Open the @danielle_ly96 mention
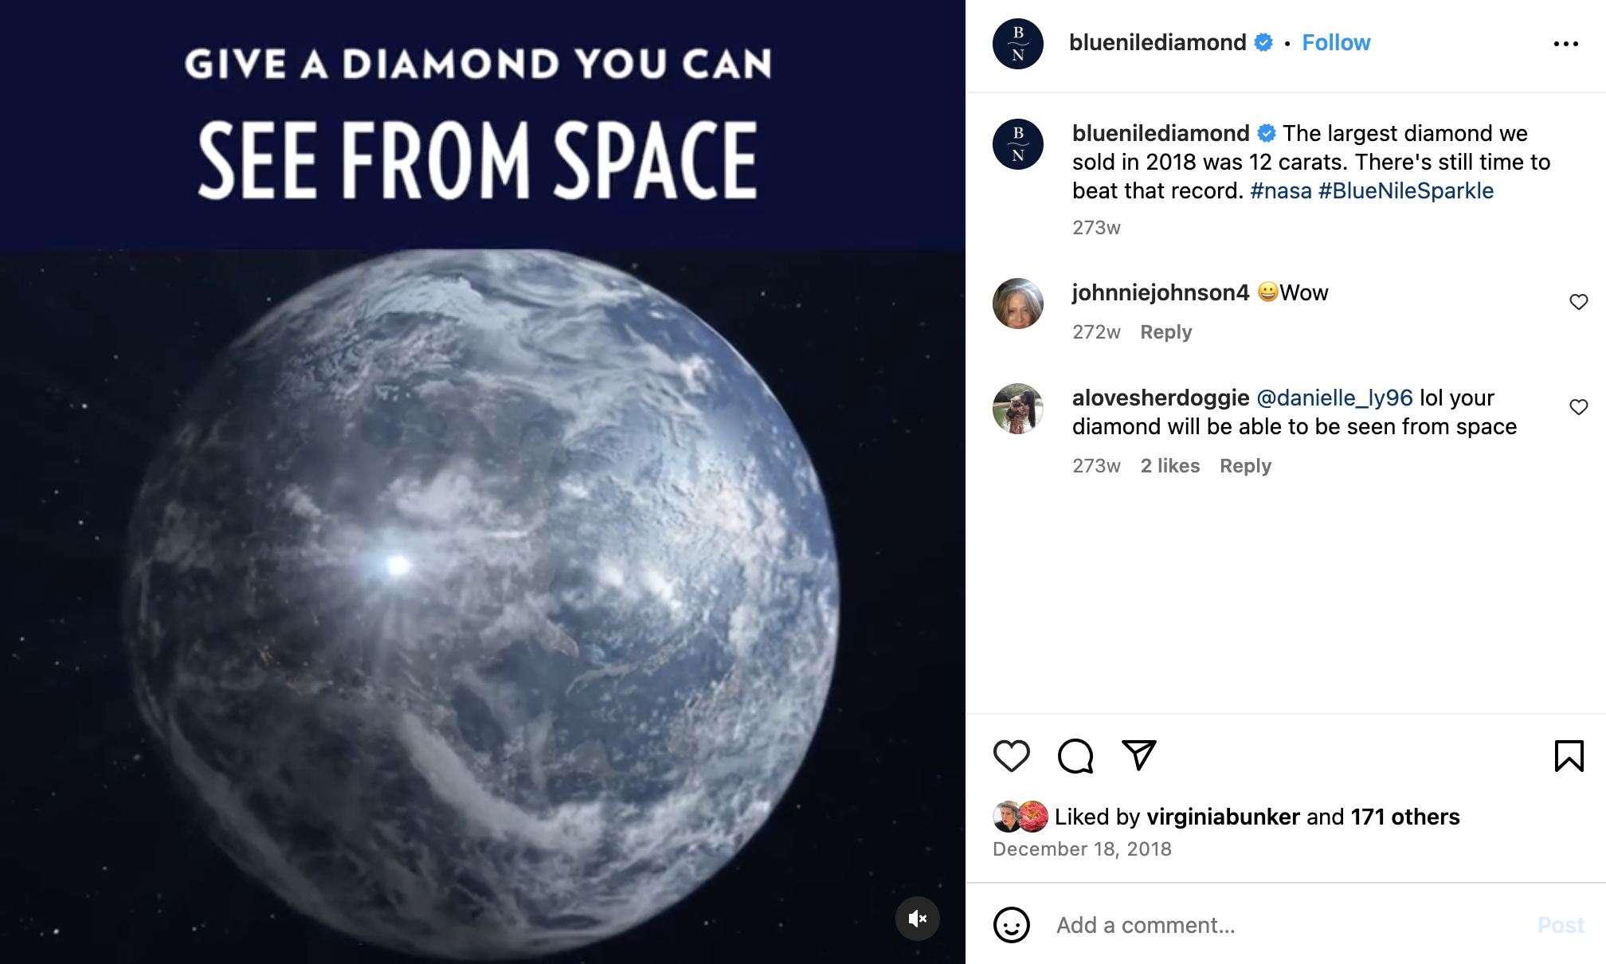Image resolution: width=1606 pixels, height=964 pixels. (x=1334, y=398)
